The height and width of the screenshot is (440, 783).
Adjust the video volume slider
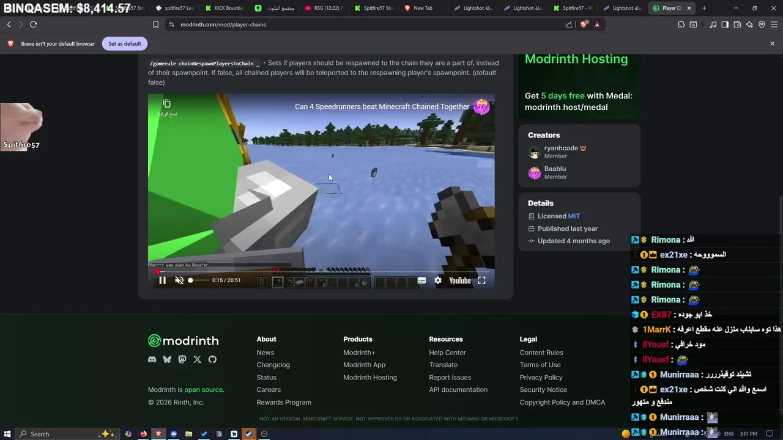click(198, 280)
